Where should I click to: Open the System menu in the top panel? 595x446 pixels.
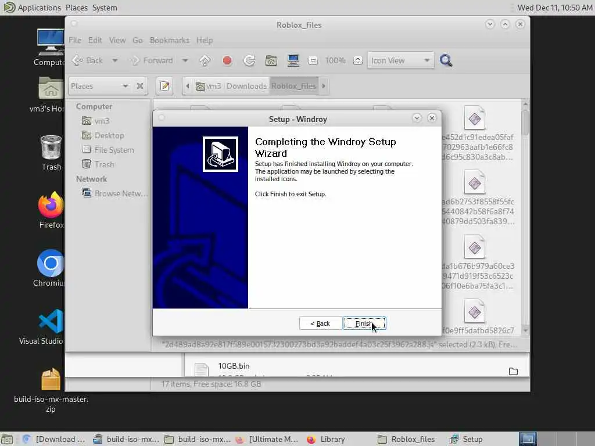(x=105, y=8)
